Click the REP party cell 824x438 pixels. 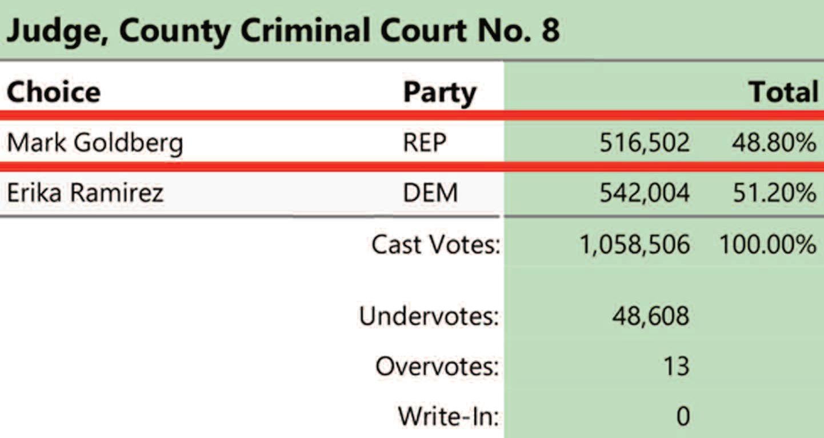coord(424,143)
